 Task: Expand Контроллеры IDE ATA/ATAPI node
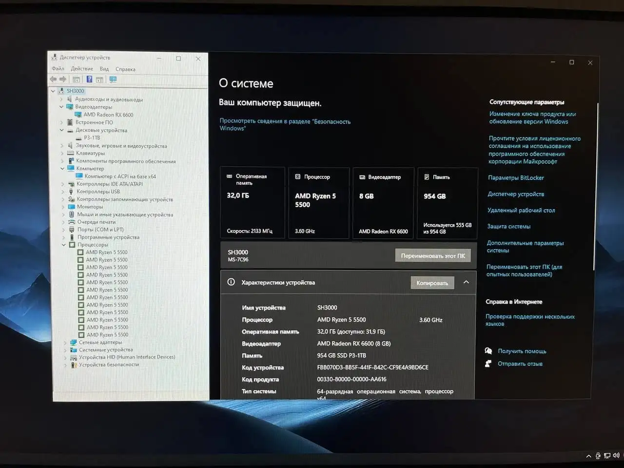tap(63, 184)
